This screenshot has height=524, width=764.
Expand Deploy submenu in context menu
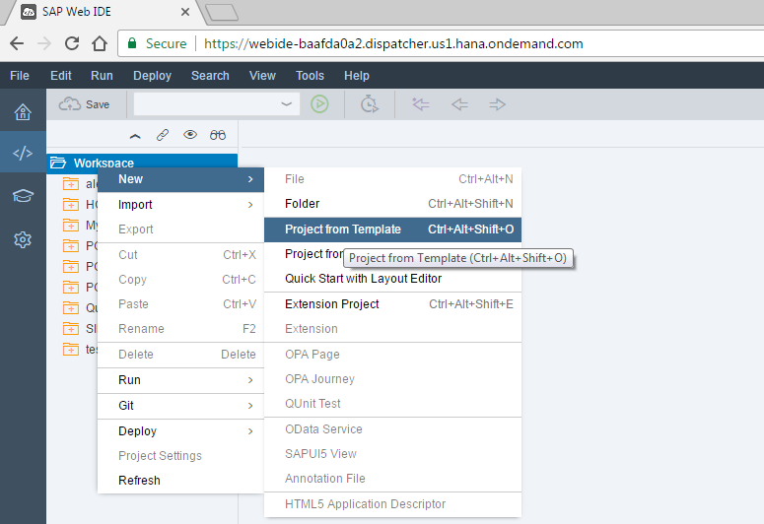click(180, 431)
